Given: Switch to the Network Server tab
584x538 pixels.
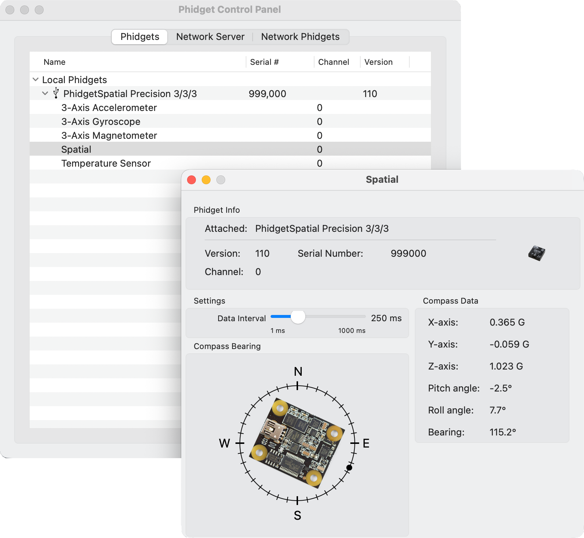Looking at the screenshot, I should [210, 37].
